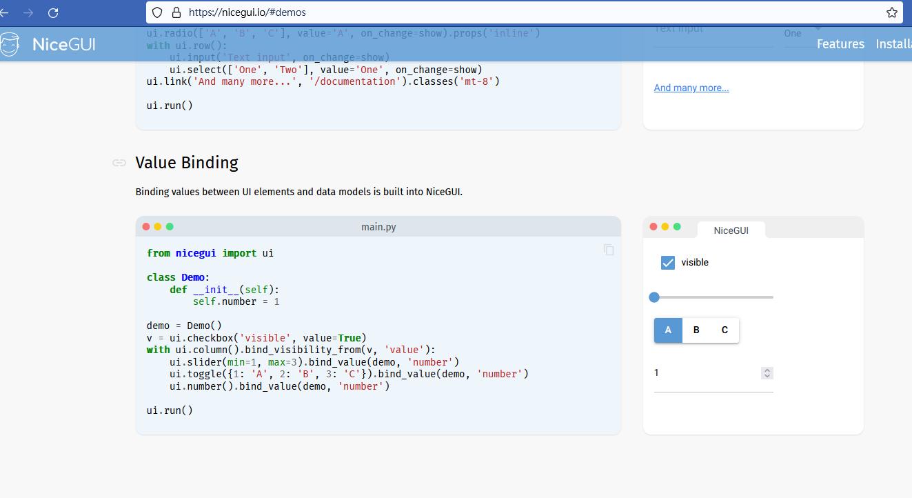Click the ui.number().bind_value code line
Image resolution: width=912 pixels, height=498 pixels.
click(x=280, y=386)
